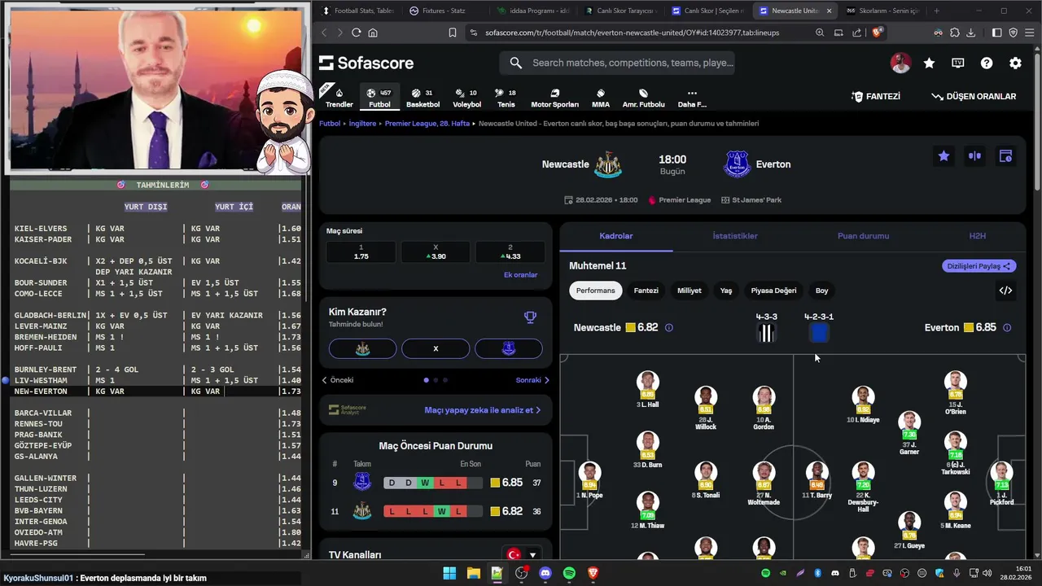Open Sofascore settings gear
Screen dimensions: 1042x586
[1015, 63]
